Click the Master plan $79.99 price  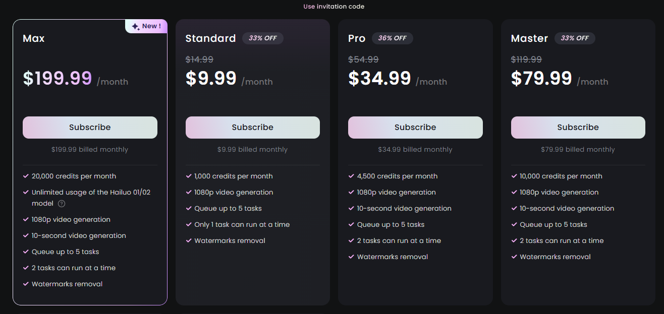point(541,78)
